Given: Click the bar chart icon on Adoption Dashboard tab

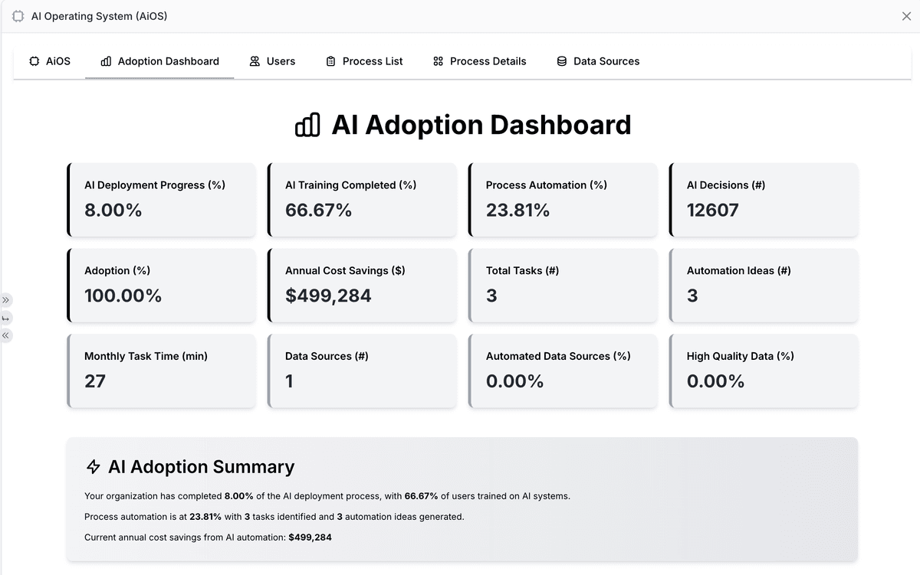Looking at the screenshot, I should pyautogui.click(x=106, y=61).
